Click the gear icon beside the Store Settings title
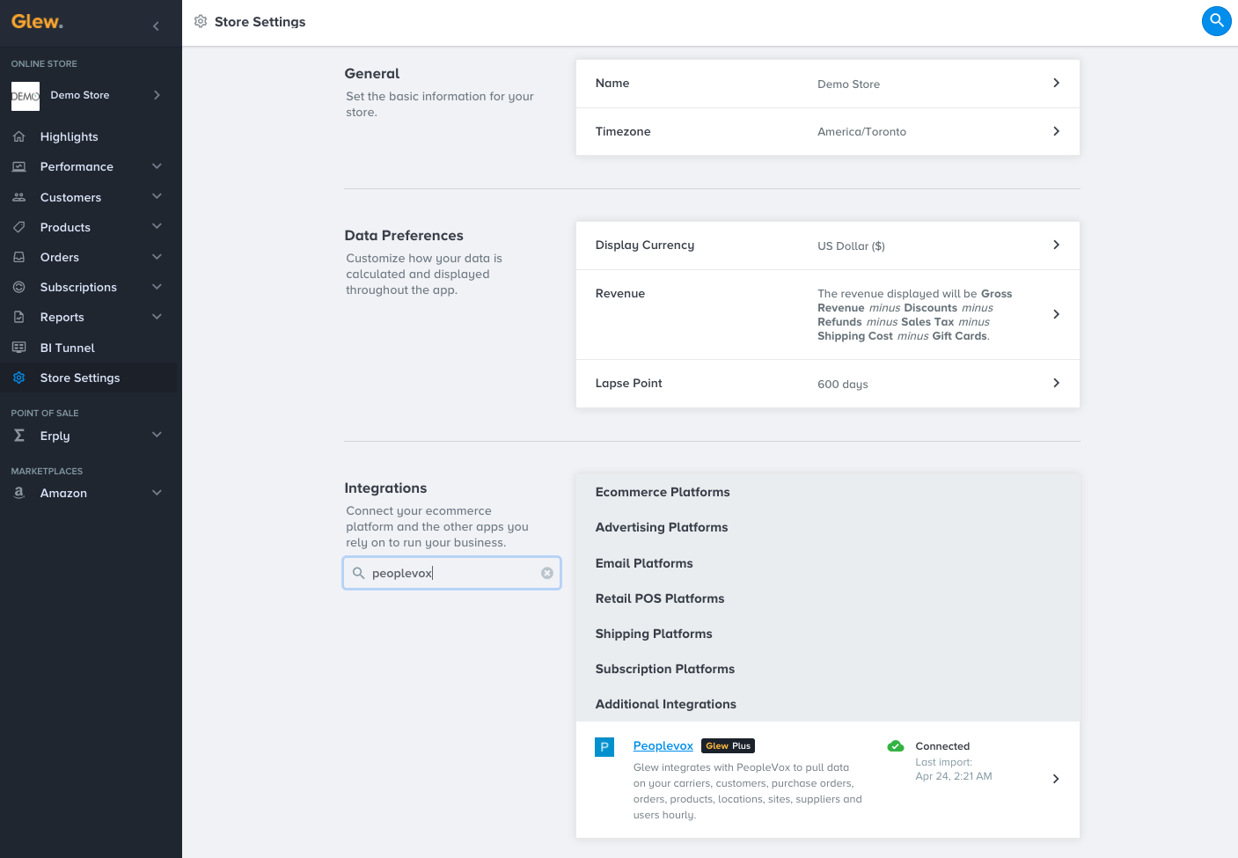 [201, 21]
